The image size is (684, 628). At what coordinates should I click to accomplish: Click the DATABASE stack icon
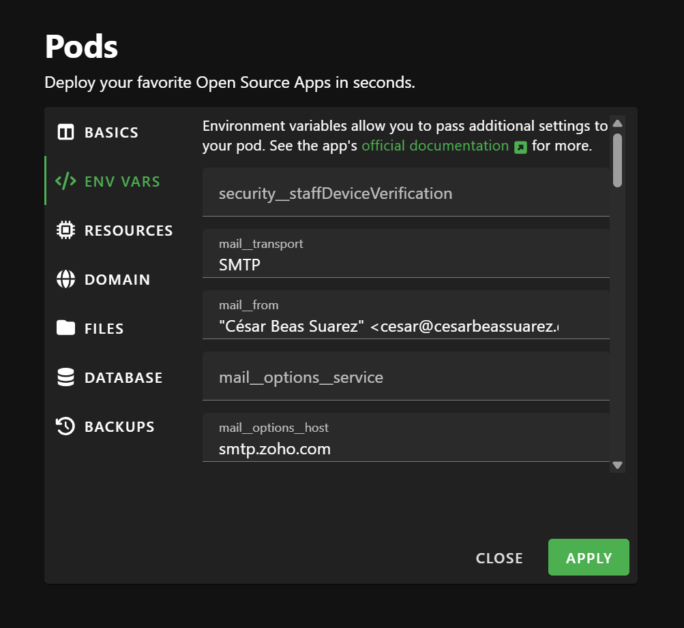[x=65, y=377]
